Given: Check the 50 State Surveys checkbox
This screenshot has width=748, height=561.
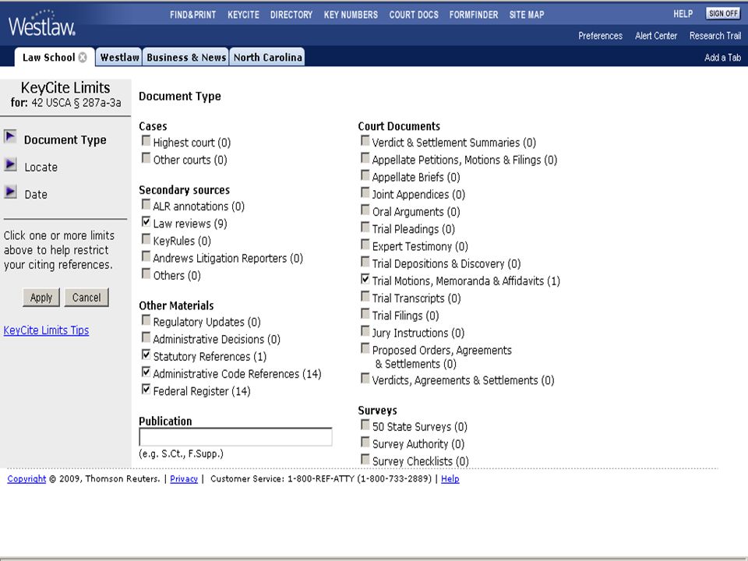Looking at the screenshot, I should click(365, 425).
